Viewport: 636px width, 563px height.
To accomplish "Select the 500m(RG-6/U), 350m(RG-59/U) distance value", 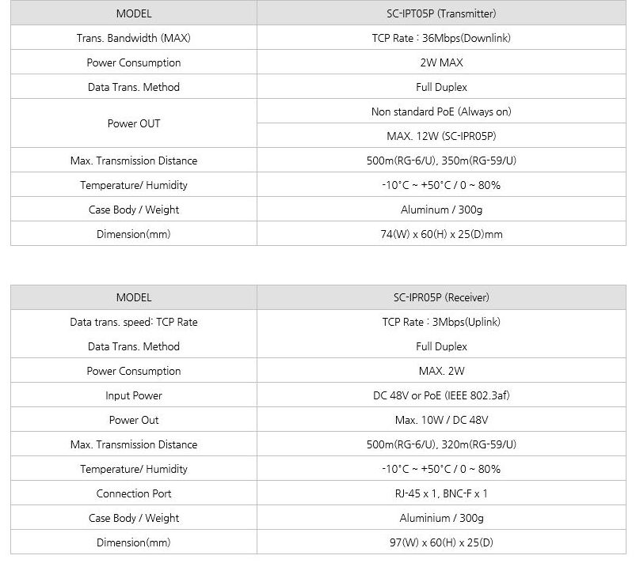I will coord(440,161).
